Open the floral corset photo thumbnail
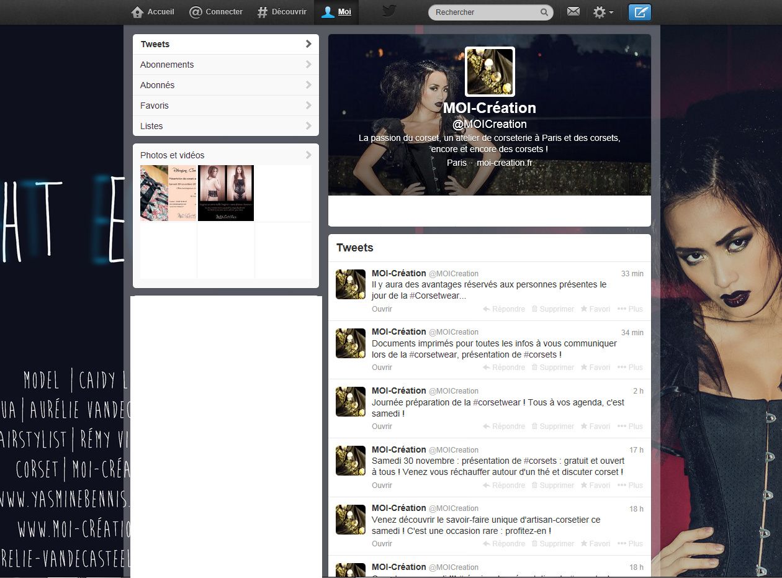The image size is (782, 578). pyautogui.click(x=168, y=193)
